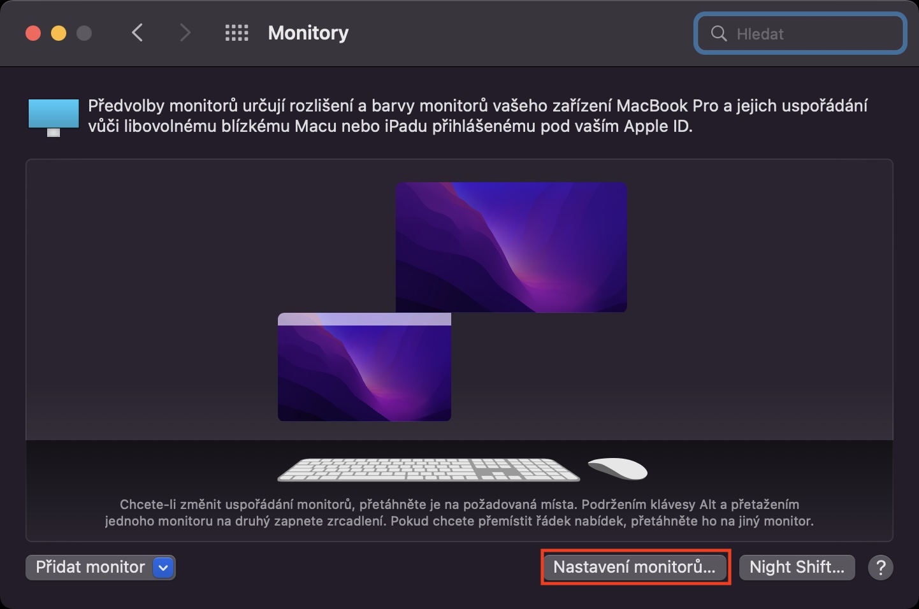Expand the Přidat monitor dropdown arrow
The image size is (919, 609).
click(x=164, y=568)
